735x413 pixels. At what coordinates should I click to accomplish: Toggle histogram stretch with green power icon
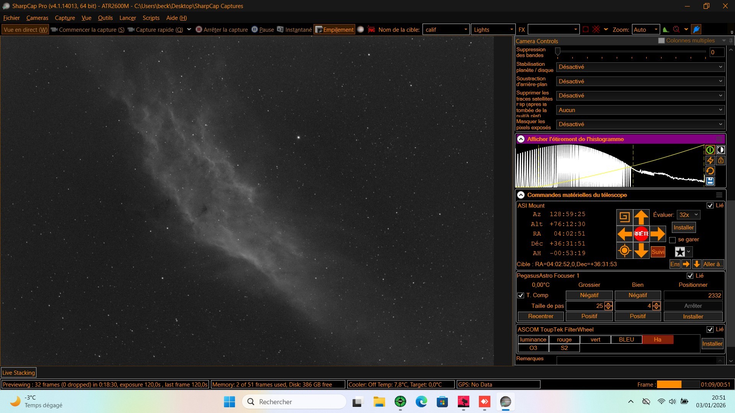pos(710,150)
